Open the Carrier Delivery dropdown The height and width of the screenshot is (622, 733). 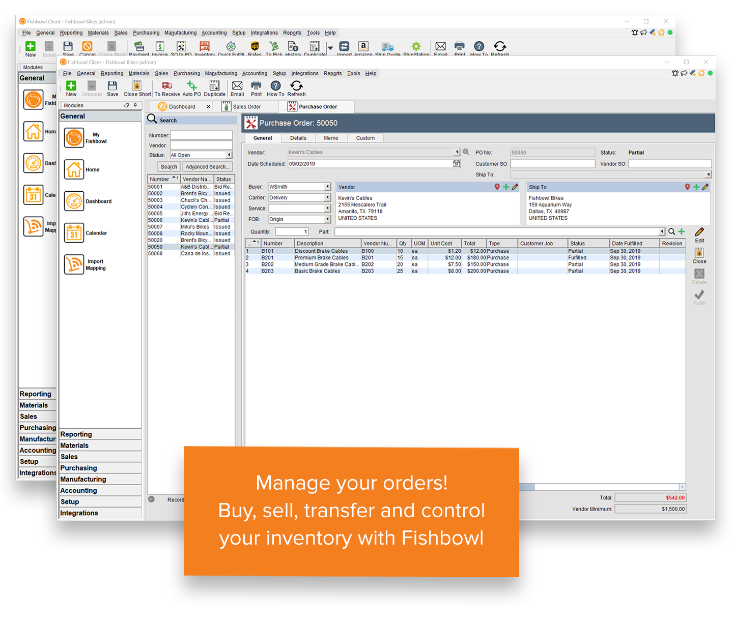pos(327,198)
